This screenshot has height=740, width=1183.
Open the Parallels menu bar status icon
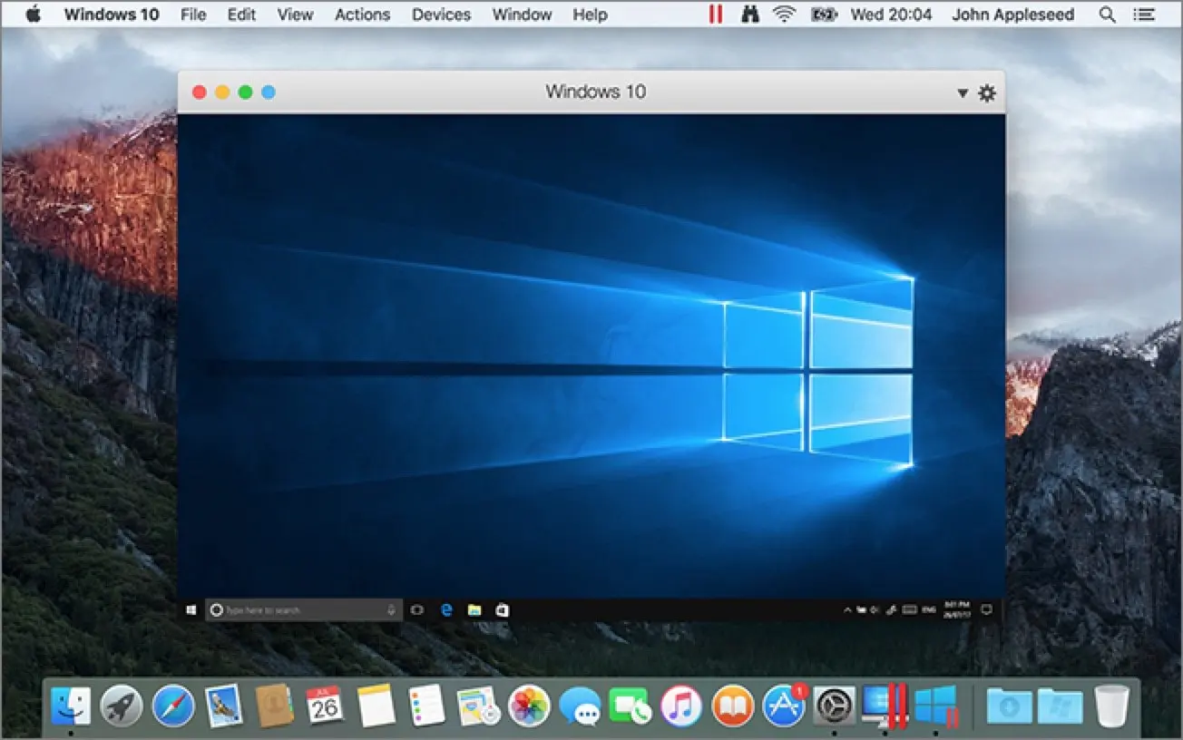point(716,15)
